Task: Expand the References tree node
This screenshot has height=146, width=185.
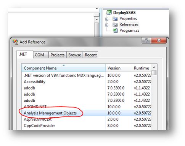Action: click(x=107, y=25)
